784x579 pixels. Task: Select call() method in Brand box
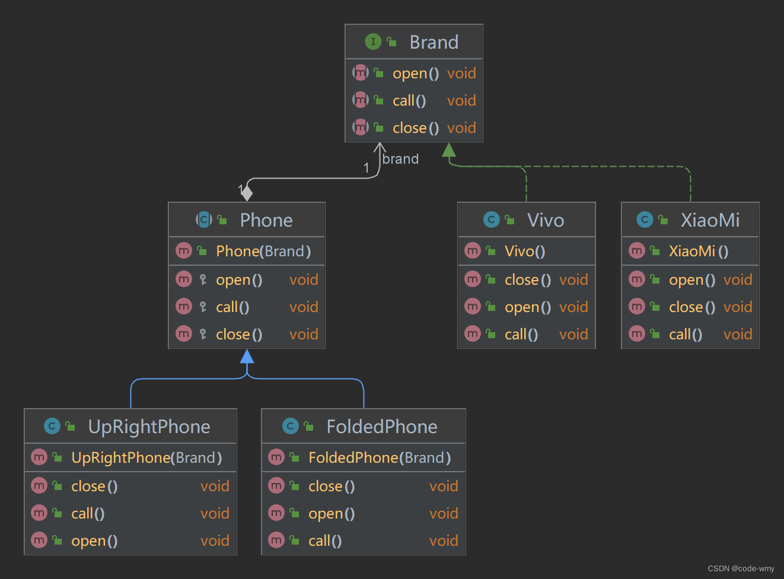pyautogui.click(x=414, y=100)
